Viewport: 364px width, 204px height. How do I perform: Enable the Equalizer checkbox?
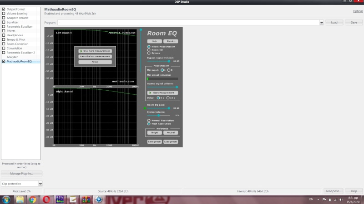[4, 22]
